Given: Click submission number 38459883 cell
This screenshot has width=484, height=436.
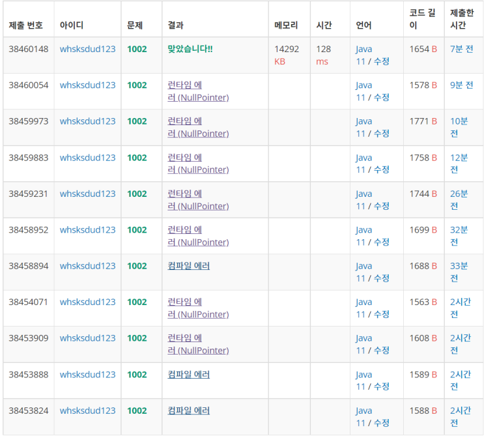Looking at the screenshot, I should [x=29, y=158].
